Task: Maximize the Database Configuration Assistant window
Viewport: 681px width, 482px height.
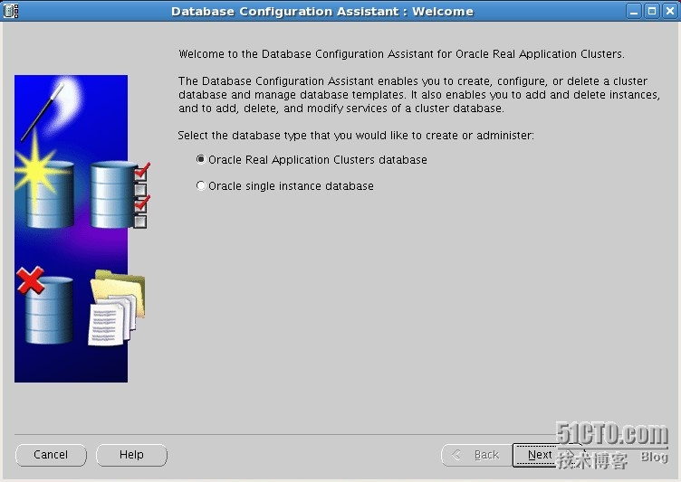Action: pos(652,11)
